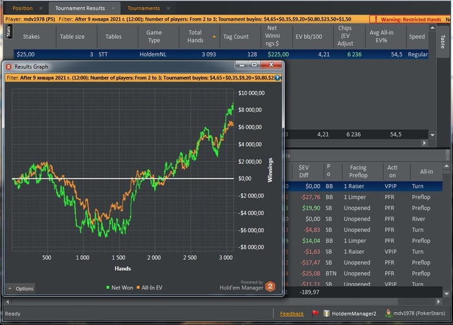
Task: Open the vertical Table side tab
Action: pos(442,41)
